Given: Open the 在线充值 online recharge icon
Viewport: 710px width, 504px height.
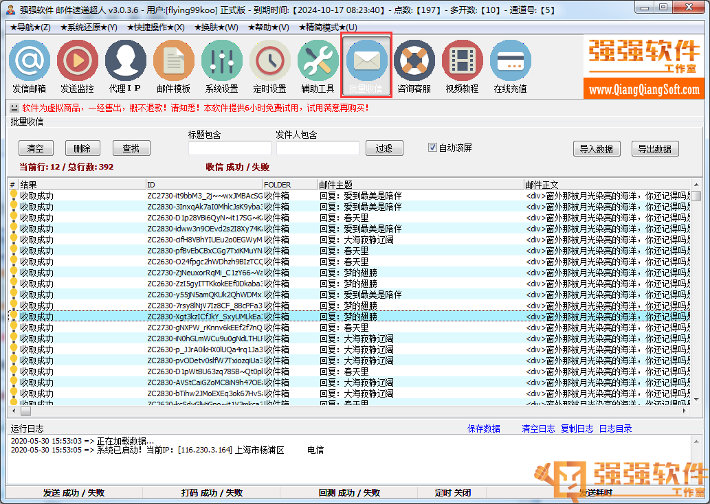Looking at the screenshot, I should [510, 67].
